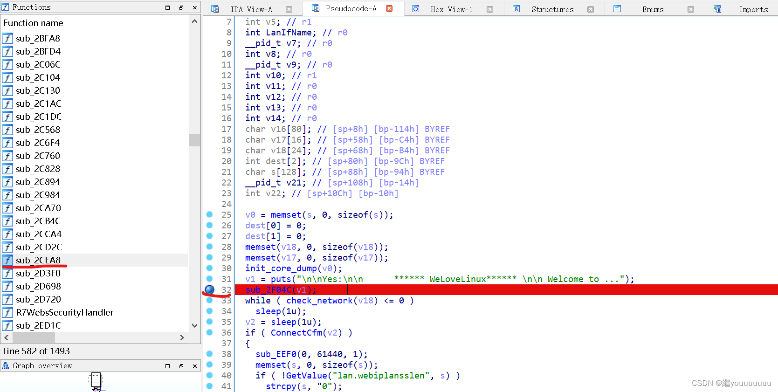The width and height of the screenshot is (778, 392).
Task: Select function sub_2C1DC
Action: click(39, 117)
